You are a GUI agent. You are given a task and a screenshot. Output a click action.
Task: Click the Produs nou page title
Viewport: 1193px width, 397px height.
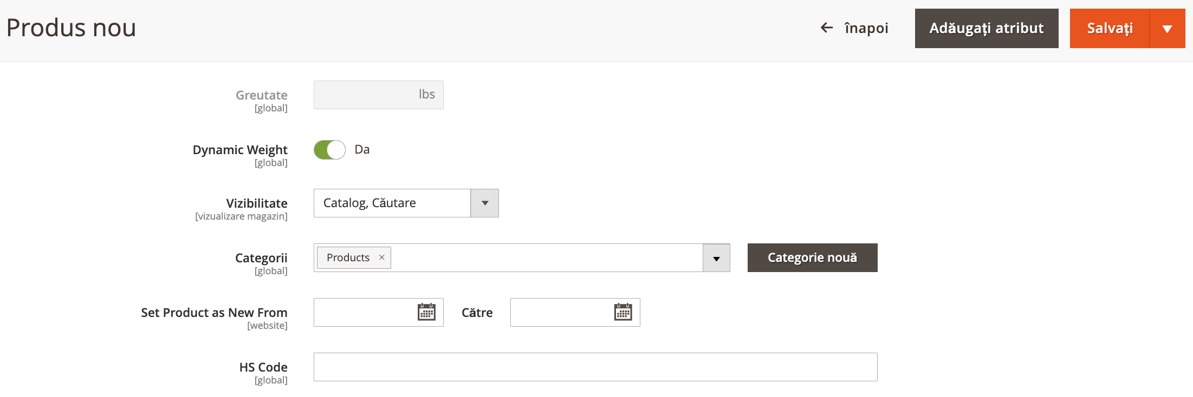[x=71, y=28]
